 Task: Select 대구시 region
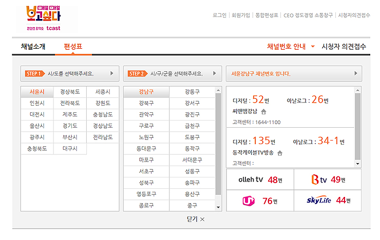tap(70, 149)
